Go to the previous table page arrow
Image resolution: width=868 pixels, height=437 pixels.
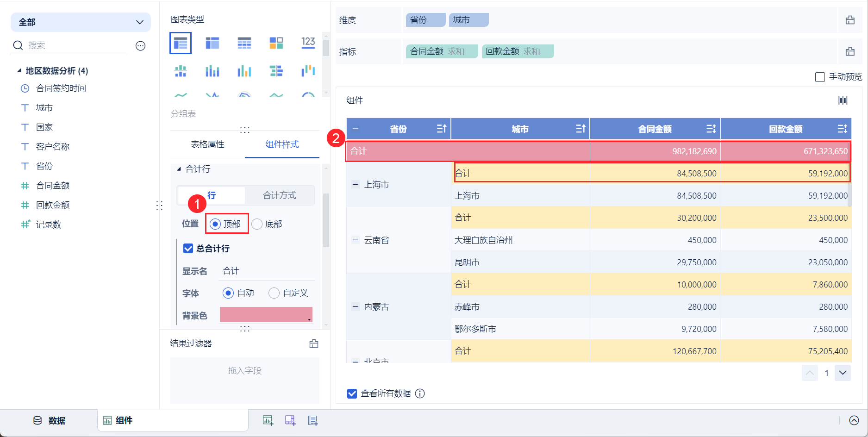point(810,373)
